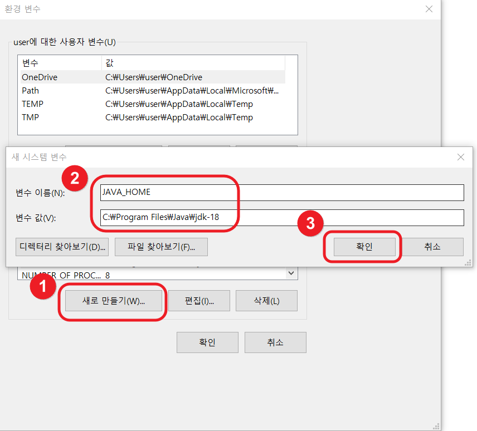Click the 값 column header
Viewport: 477px width, 431px height.
tap(109, 63)
